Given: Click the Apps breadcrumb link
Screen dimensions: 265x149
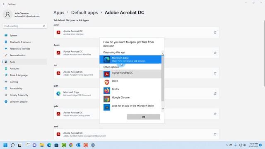Looking at the screenshot, I should tap(59, 12).
